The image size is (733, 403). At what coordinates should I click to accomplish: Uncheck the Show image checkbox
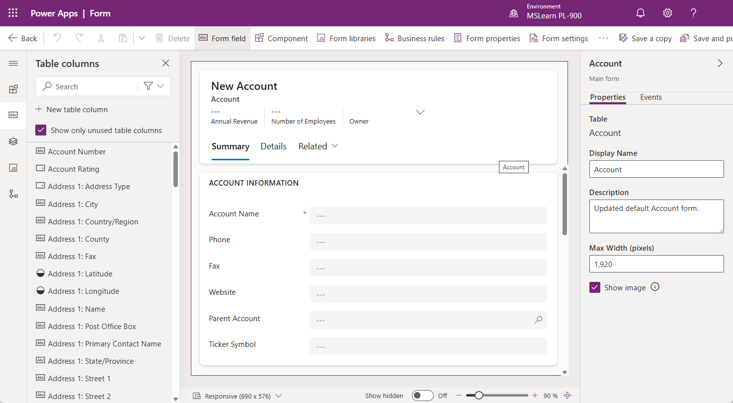pyautogui.click(x=595, y=287)
